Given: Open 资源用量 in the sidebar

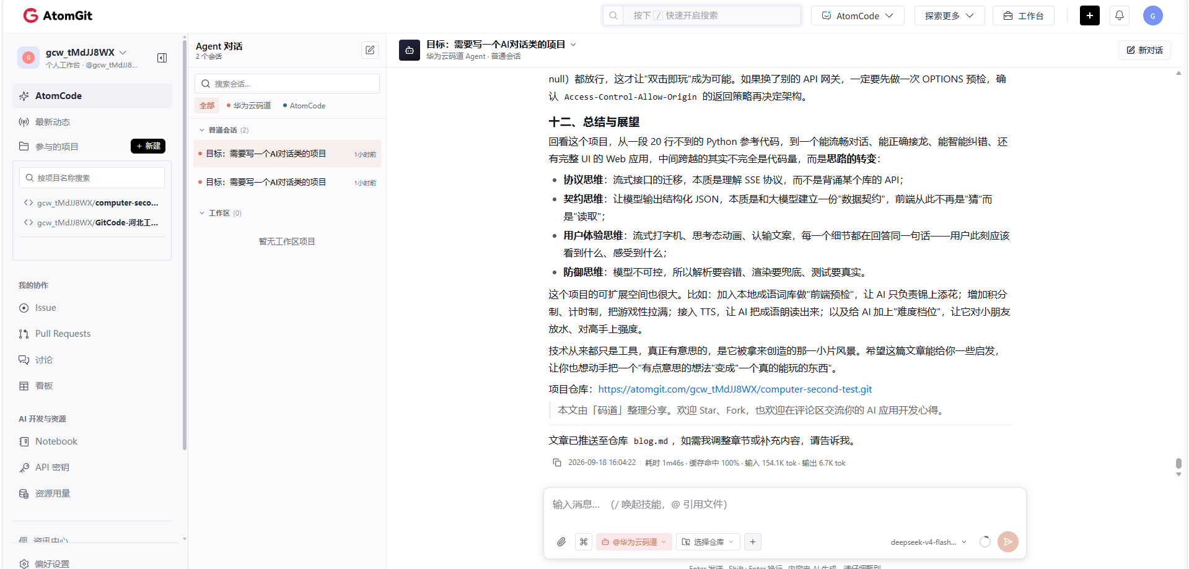Looking at the screenshot, I should click(45, 493).
